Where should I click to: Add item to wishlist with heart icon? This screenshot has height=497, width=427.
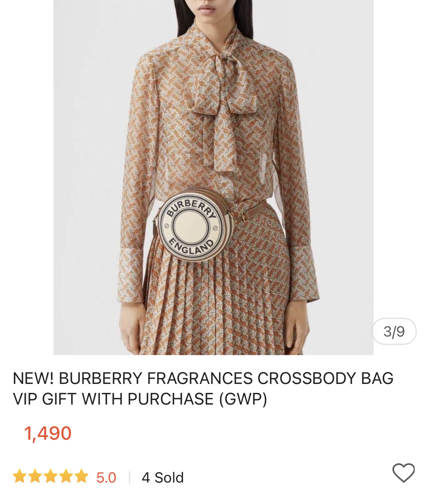[404, 473]
